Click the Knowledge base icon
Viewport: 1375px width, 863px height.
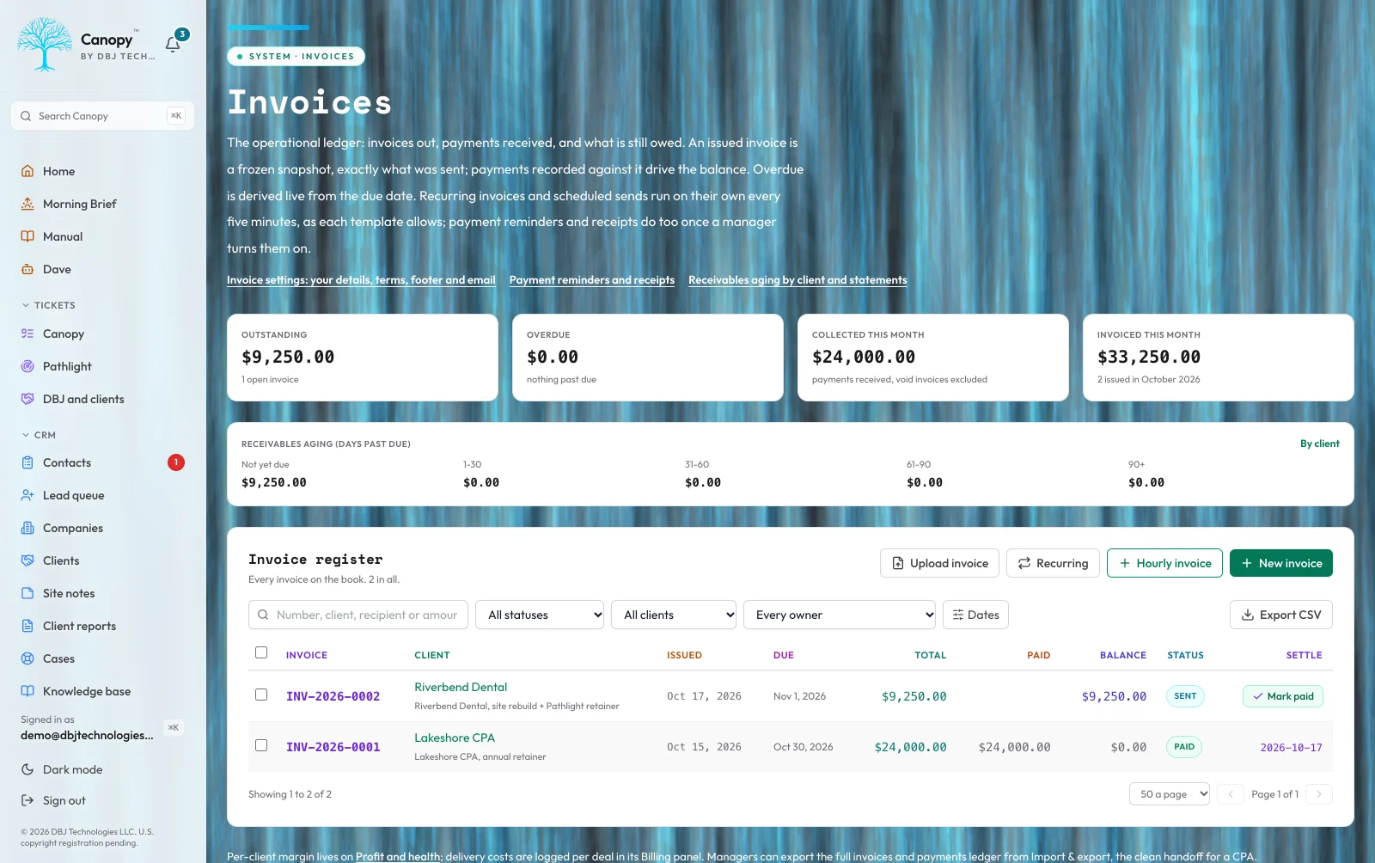point(27,691)
